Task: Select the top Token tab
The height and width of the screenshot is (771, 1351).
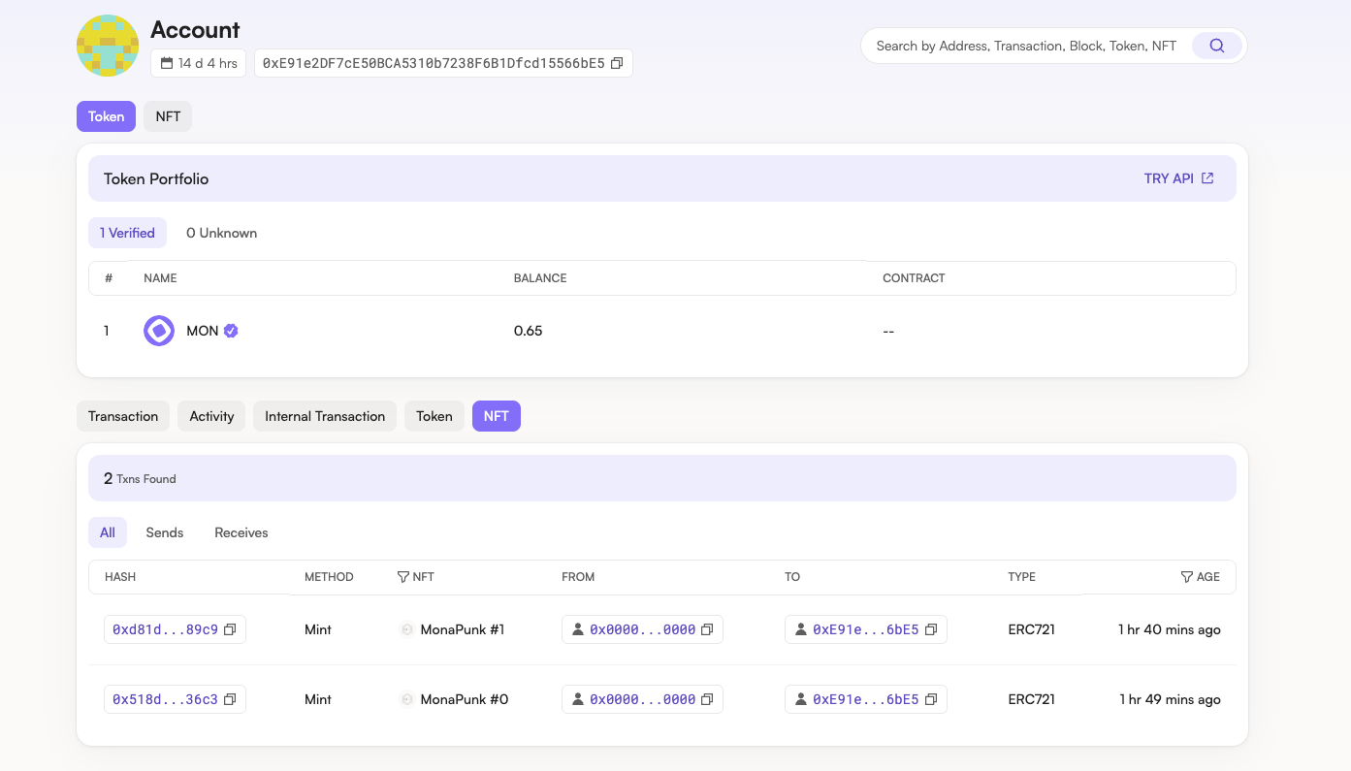Action: point(106,116)
